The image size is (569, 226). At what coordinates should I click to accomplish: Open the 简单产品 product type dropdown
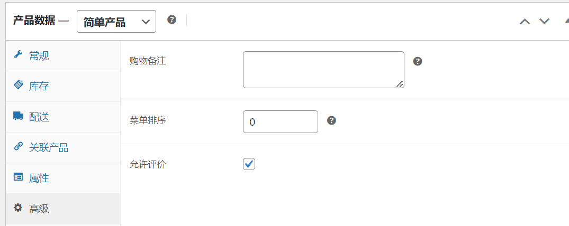point(116,21)
